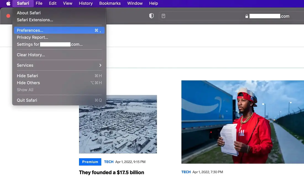304x177 pixels.
Task: Open the snowy aerial town thumbnail
Action: [x=118, y=124]
